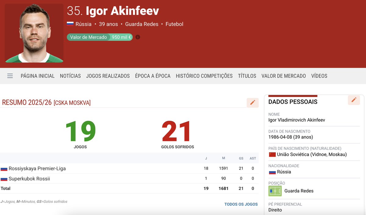Click the Total row label

5,188
